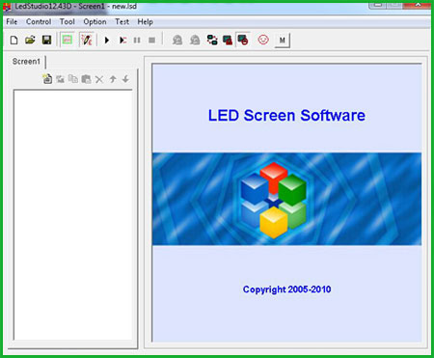
Task: Open the Test menu
Action: click(x=122, y=22)
